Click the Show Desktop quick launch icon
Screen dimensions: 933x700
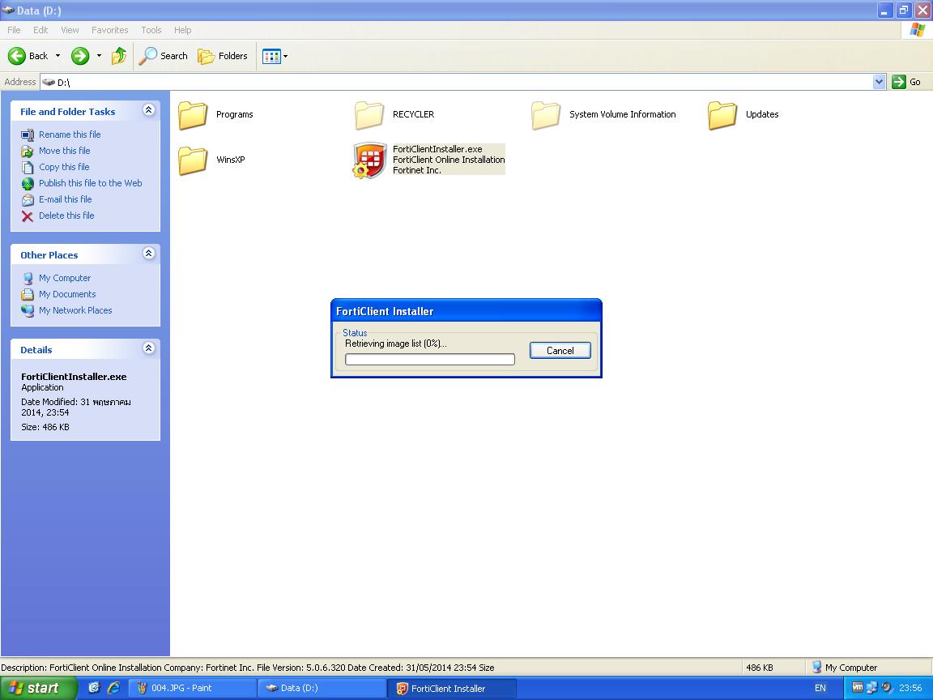(94, 688)
